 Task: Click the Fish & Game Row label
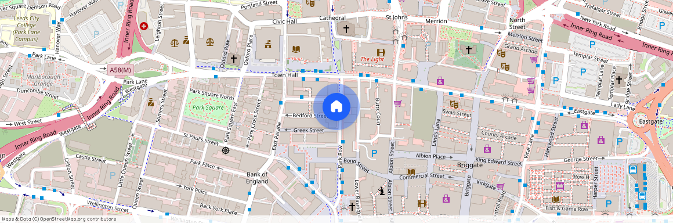pos(567,209)
